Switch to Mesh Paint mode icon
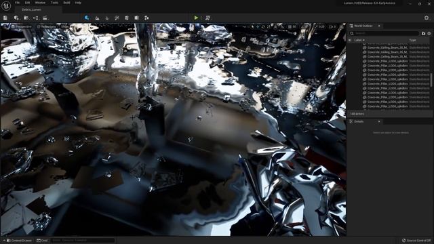Viewport: 434px width, 244px height. pyautogui.click(x=117, y=18)
